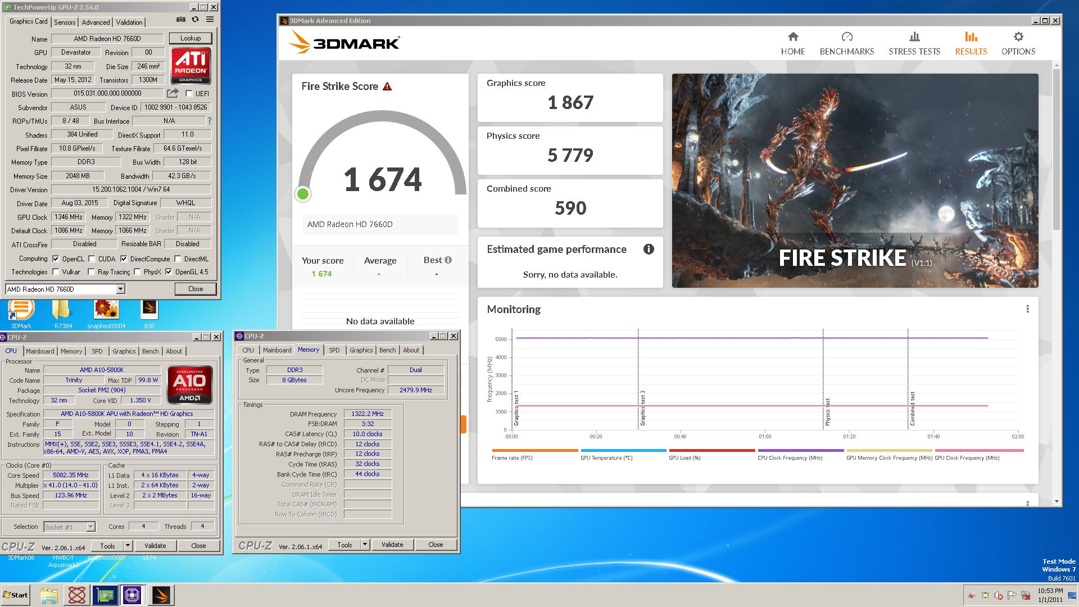Open the 3DMark HOME icon
Screen dimensions: 1079x607
(793, 37)
